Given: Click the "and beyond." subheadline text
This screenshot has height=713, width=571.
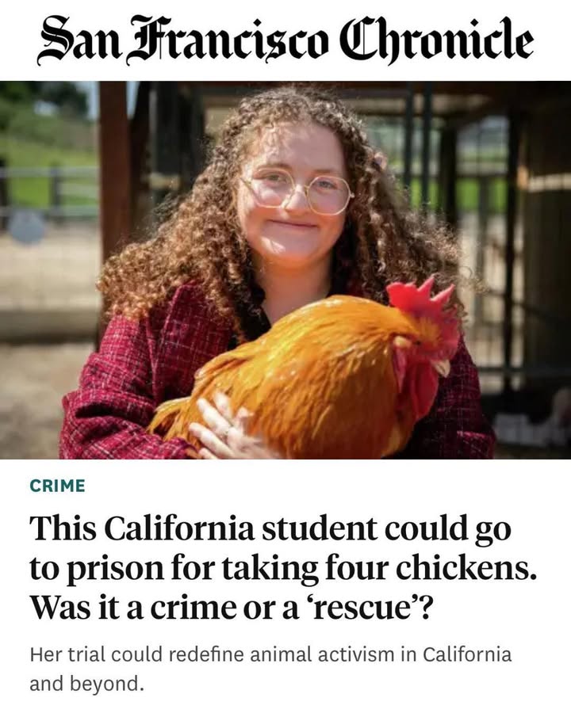Looking at the screenshot, I should click(86, 684).
